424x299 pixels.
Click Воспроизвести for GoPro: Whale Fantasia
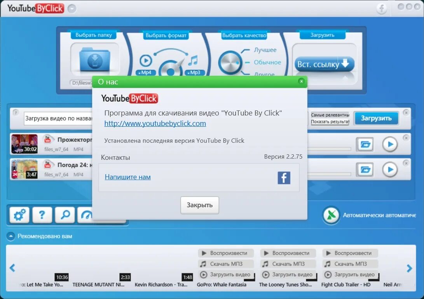pos(226,253)
